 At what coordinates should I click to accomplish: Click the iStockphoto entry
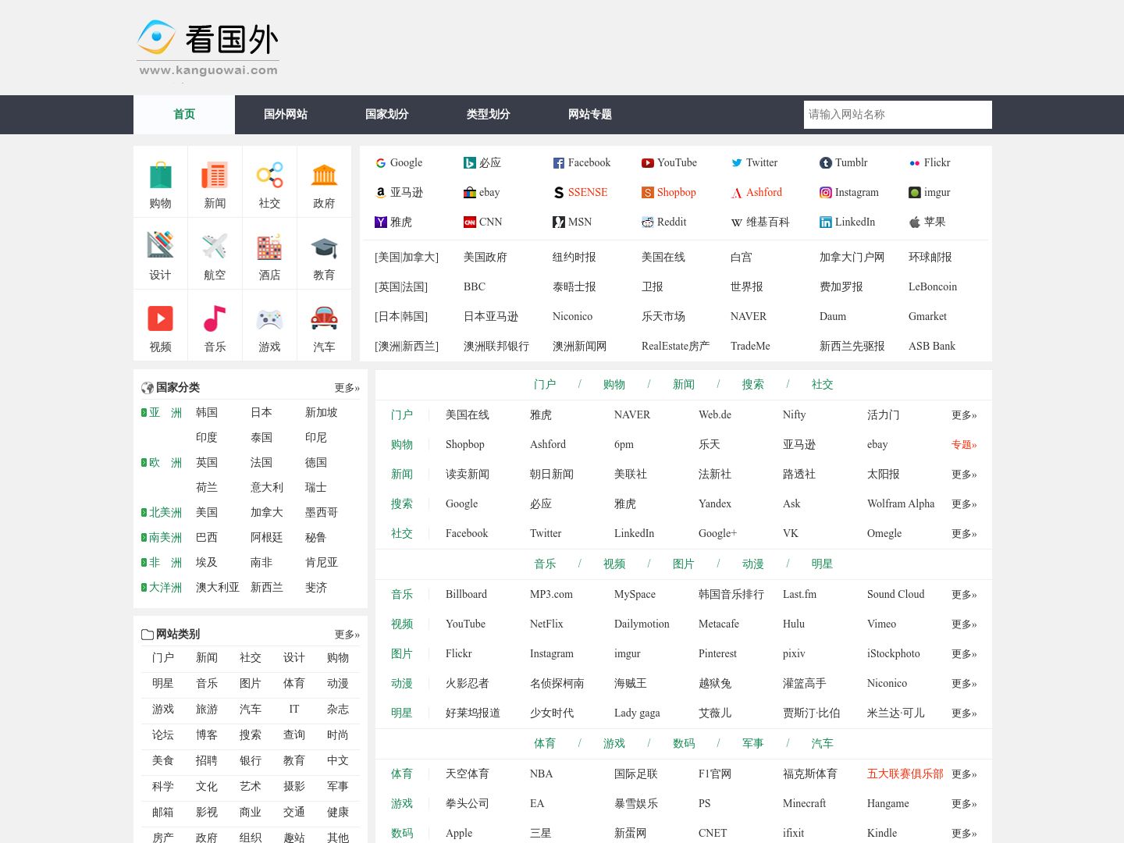click(894, 654)
